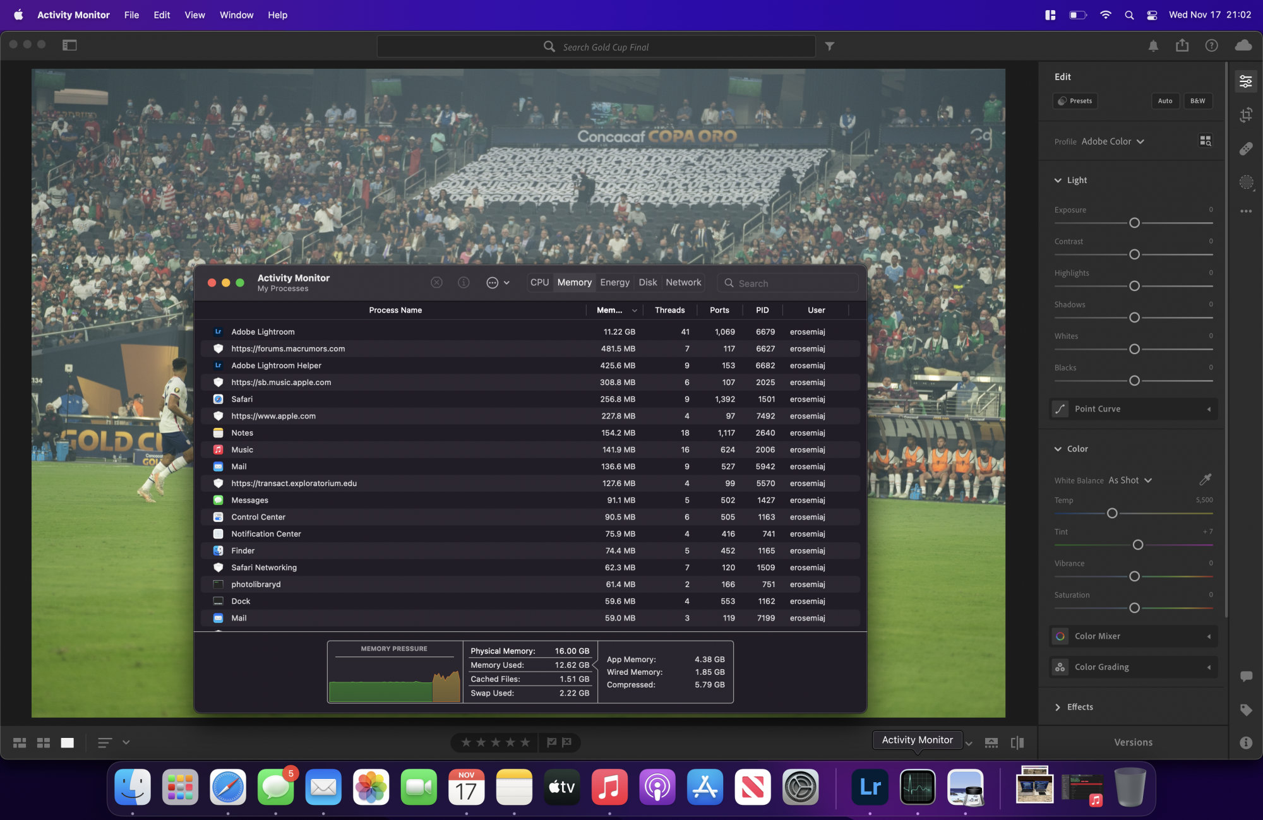The height and width of the screenshot is (820, 1263).
Task: Sort by the Process Name column header
Action: coord(395,310)
